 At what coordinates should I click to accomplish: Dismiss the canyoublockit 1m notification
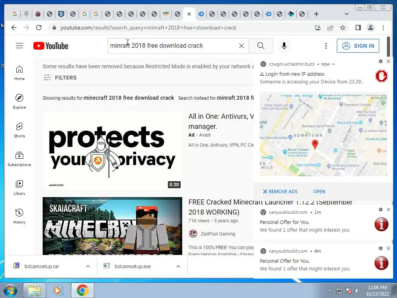388,210
